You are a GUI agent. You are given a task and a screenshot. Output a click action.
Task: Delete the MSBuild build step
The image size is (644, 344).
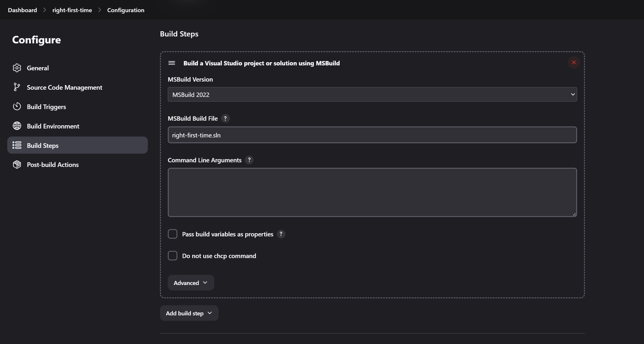[574, 62]
